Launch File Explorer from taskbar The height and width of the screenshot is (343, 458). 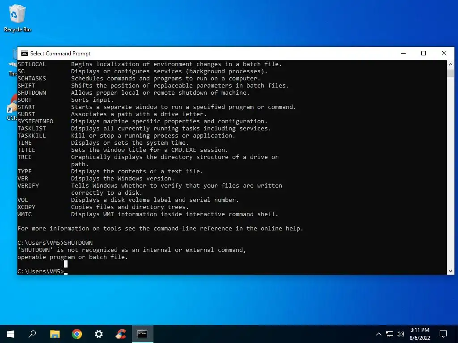(55, 334)
